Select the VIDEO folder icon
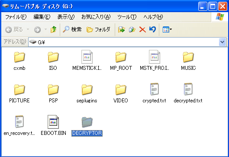Viewport: 229px width, 157px height. (x=121, y=89)
